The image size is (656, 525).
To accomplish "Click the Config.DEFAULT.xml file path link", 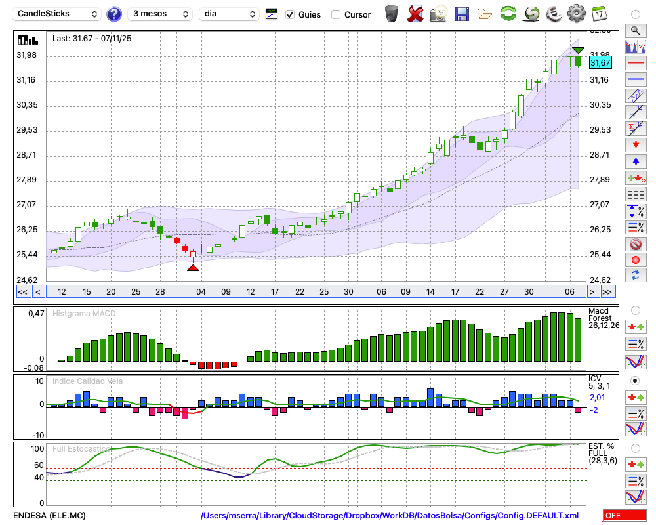I will tap(390, 516).
